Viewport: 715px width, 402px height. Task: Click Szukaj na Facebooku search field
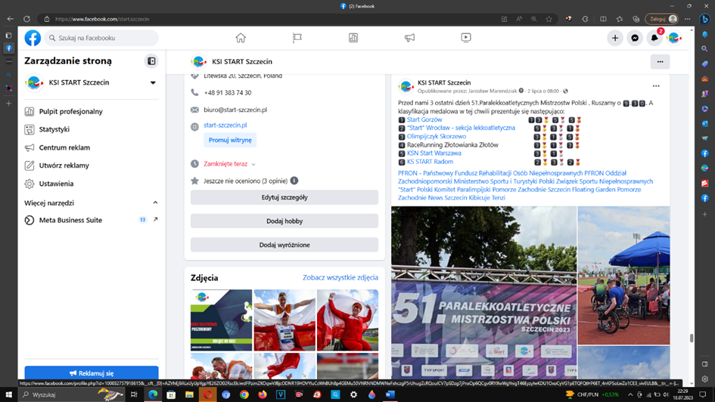(101, 38)
